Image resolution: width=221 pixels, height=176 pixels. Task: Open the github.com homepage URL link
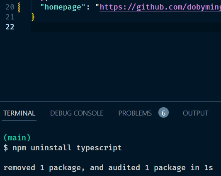(160, 7)
